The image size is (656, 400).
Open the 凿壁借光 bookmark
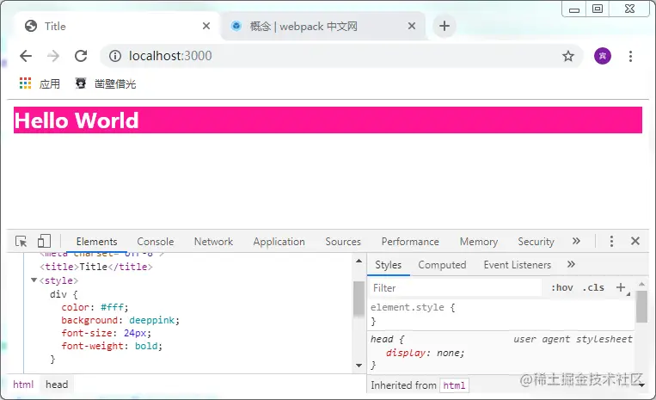(106, 83)
